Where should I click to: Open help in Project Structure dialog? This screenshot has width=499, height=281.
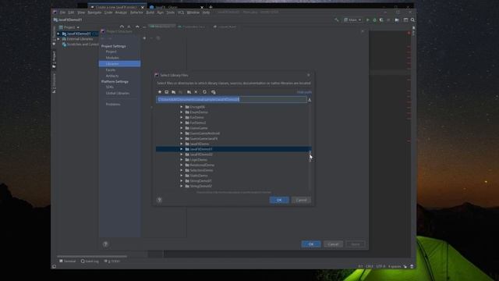(x=105, y=244)
